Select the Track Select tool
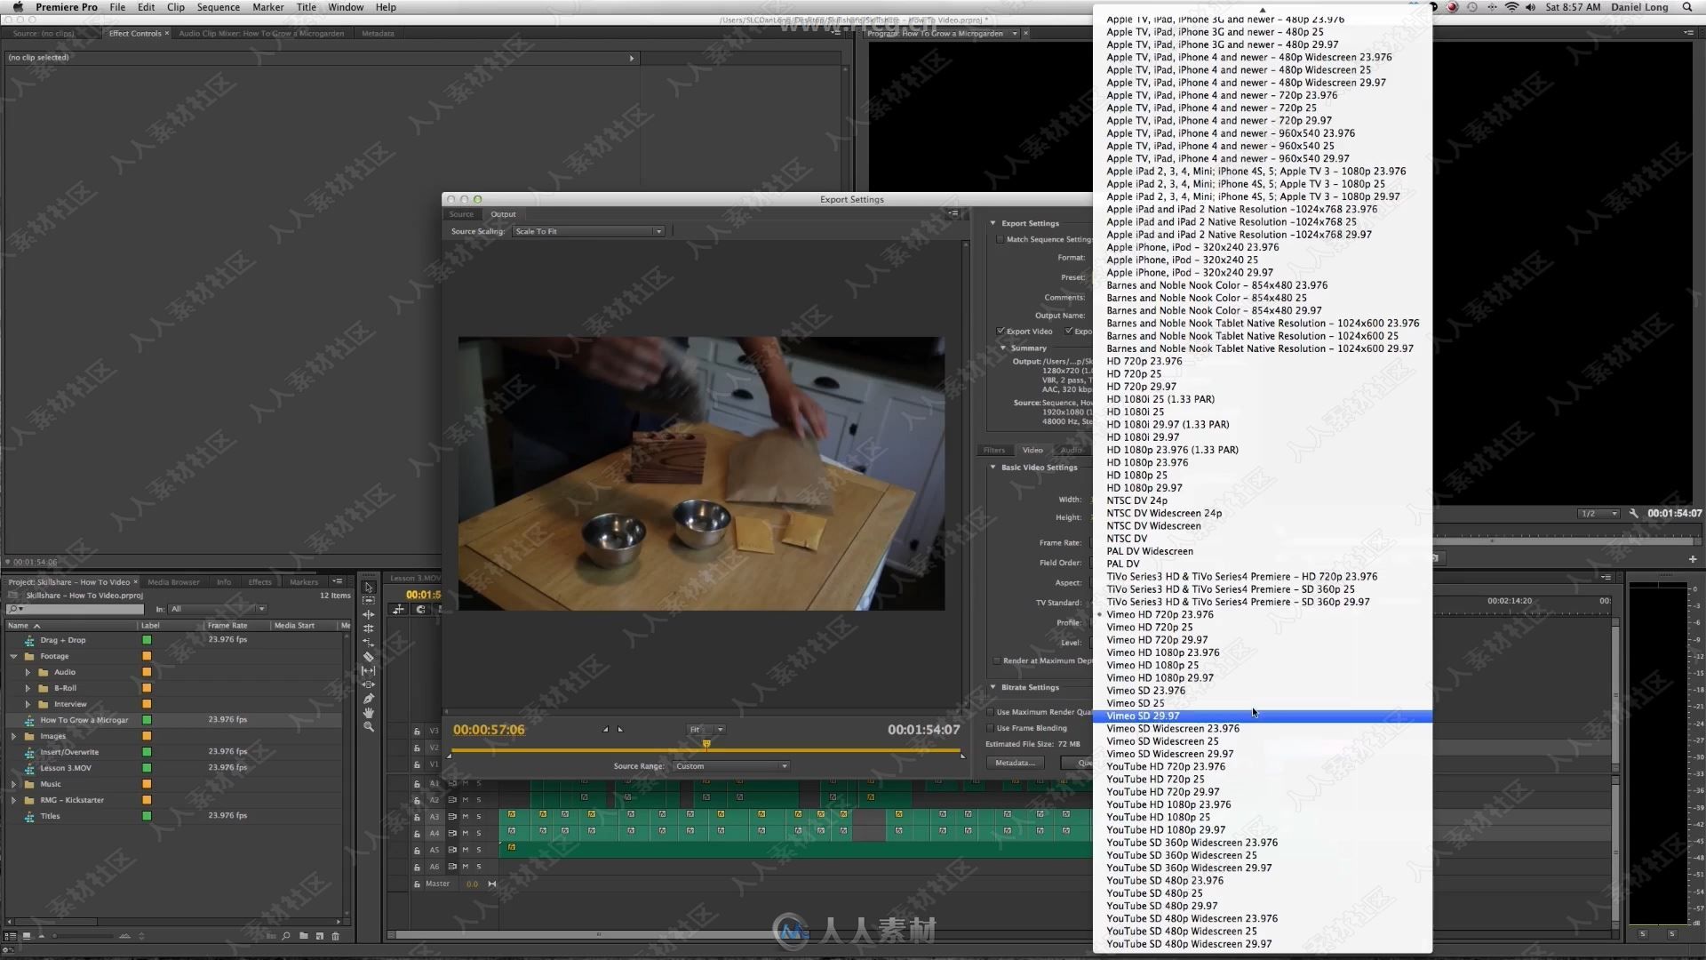Viewport: 1706px width, 960px height. 369,601
